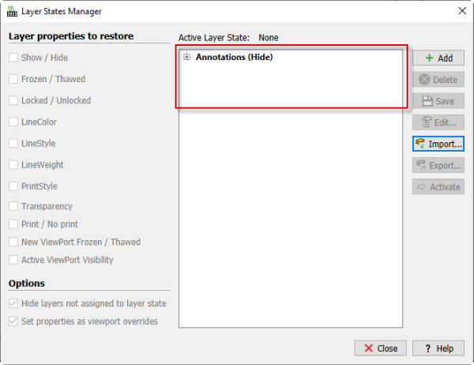Screen dimensions: 474x365
Task: Check the Transparency option
Action: (13, 206)
